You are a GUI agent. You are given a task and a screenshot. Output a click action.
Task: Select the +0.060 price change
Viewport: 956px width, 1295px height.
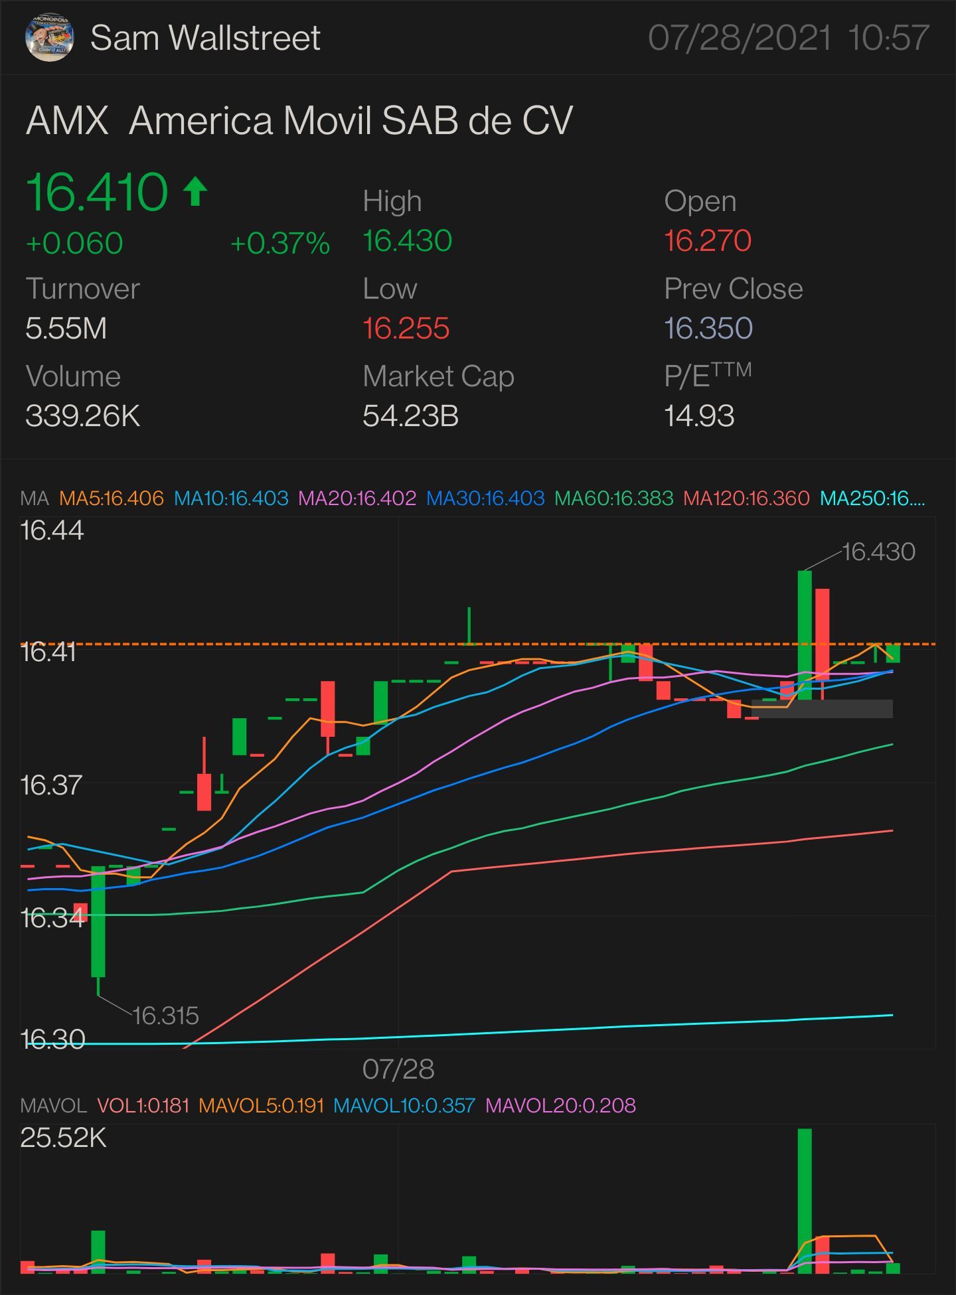(74, 243)
